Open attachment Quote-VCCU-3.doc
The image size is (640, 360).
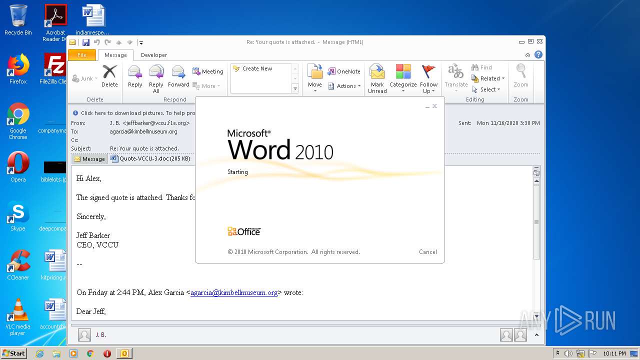(x=150, y=158)
